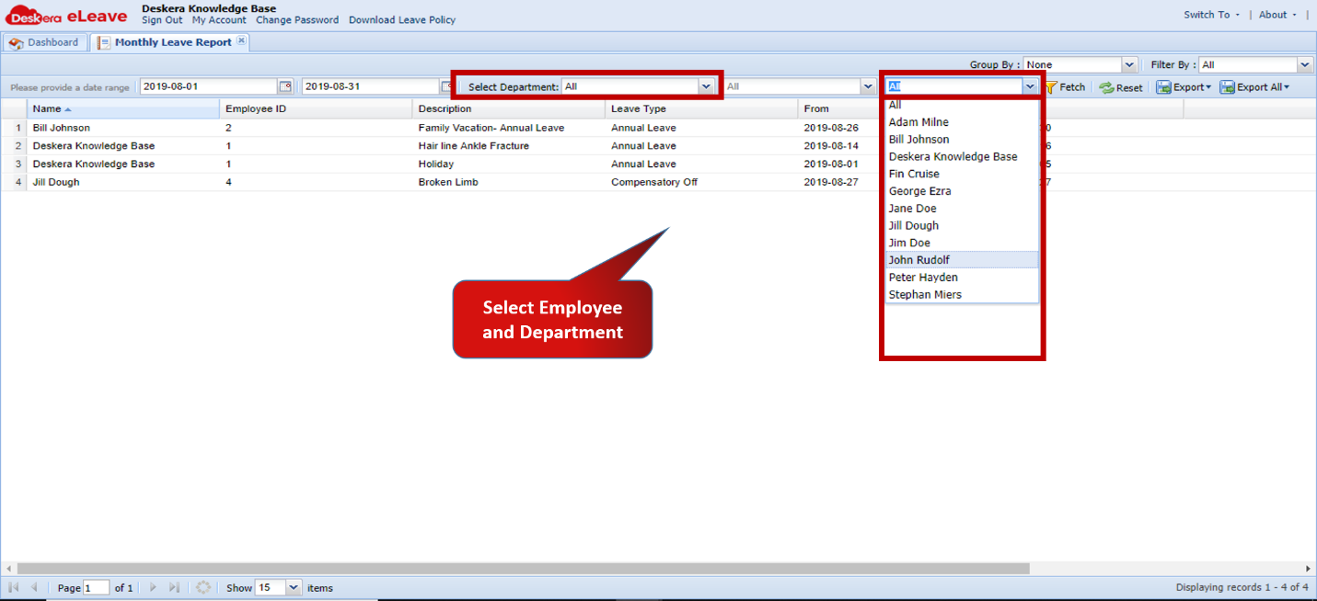Click Family Vacation- Annual Leave cell
Screen dimensions: 1317x601
(491, 128)
